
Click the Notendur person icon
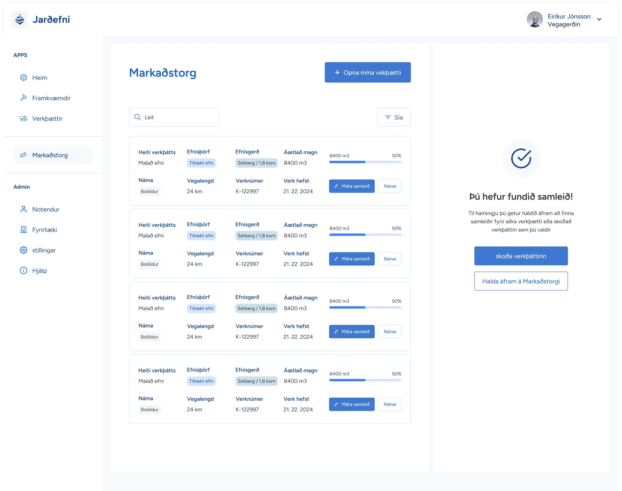23,209
